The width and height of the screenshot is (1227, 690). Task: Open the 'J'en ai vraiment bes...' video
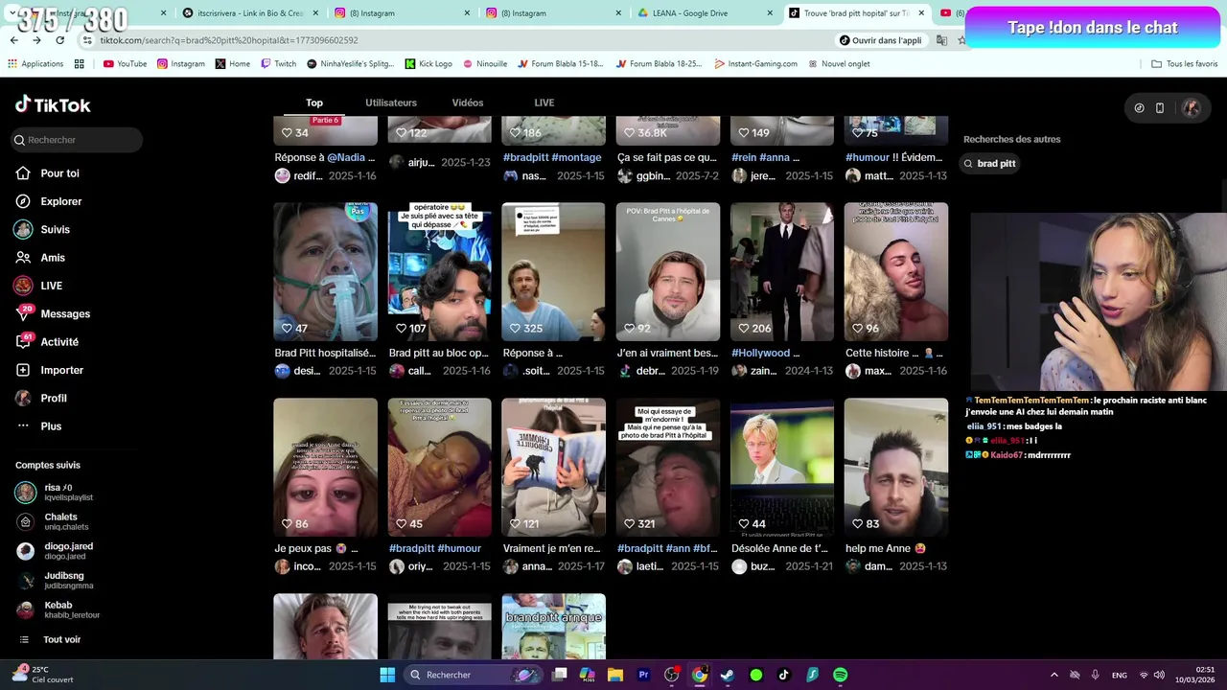tap(667, 271)
